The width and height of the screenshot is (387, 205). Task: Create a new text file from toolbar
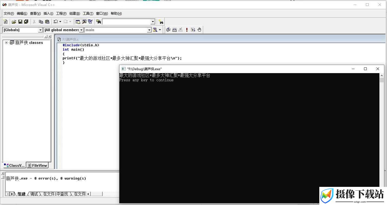(x=6, y=22)
